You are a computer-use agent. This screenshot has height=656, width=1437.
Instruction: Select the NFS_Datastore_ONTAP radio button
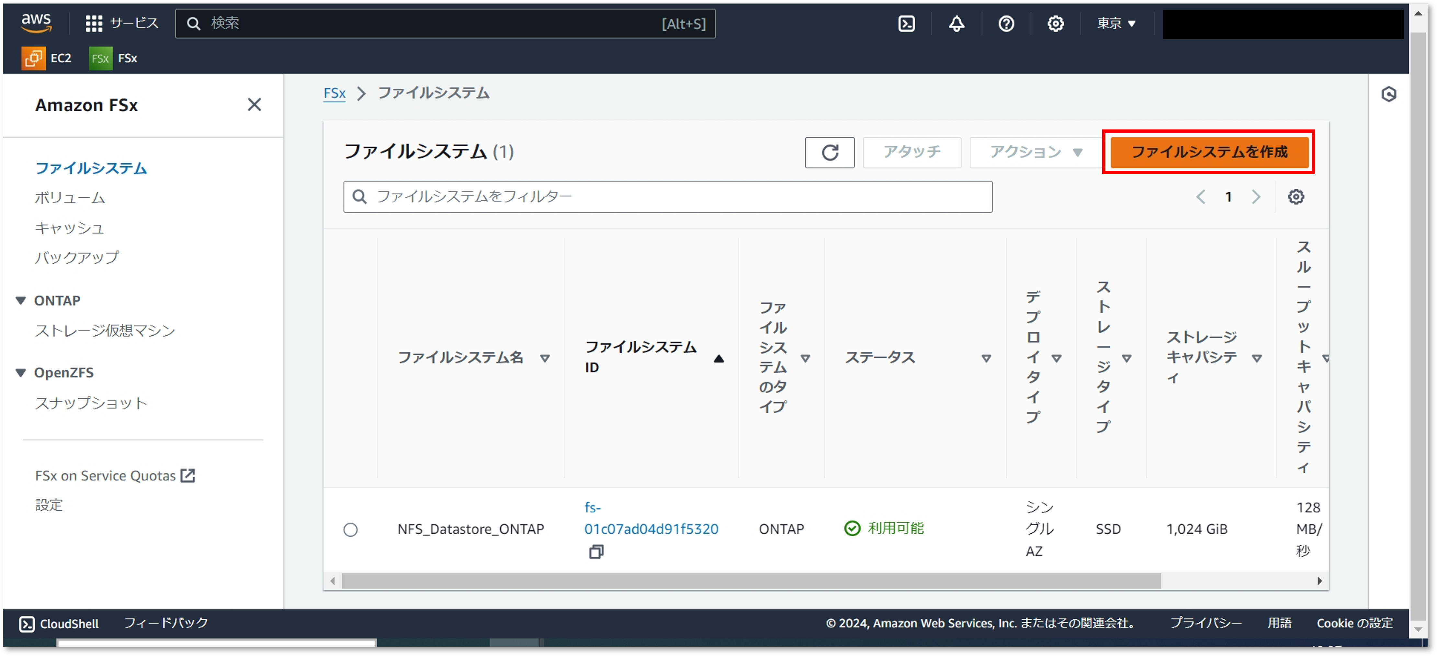[x=350, y=529]
